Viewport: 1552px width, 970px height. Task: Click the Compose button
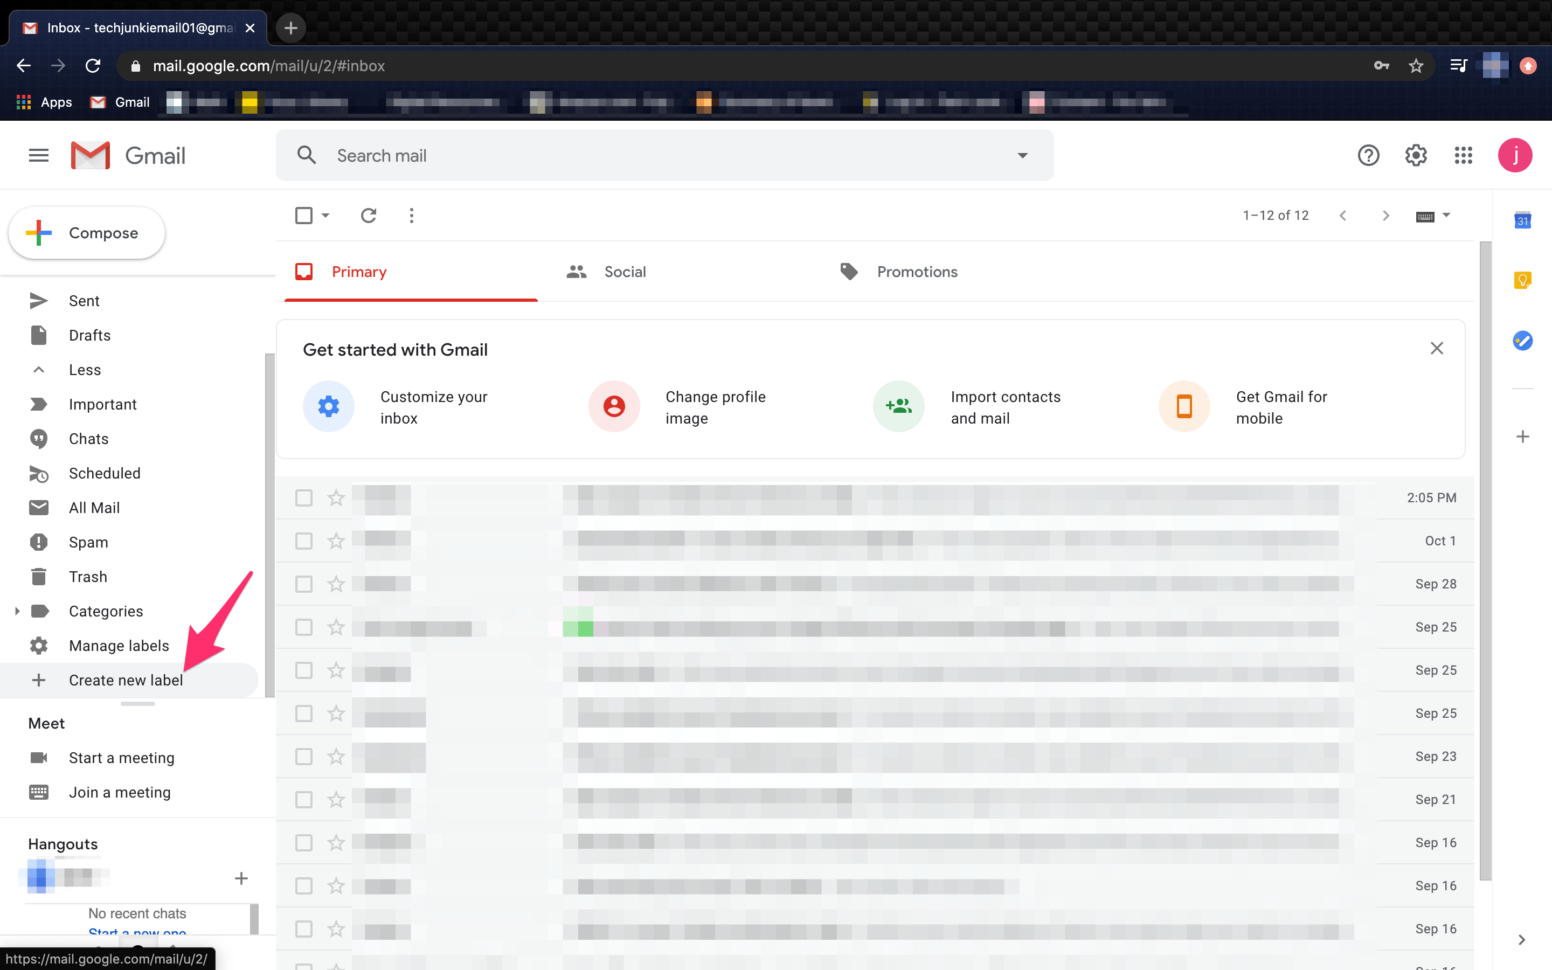87,233
